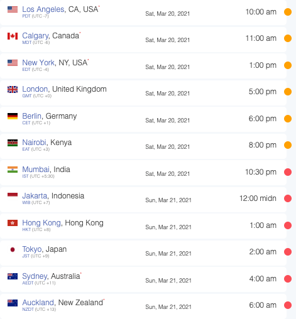Click the 12:00 midn time for Jakarta
Viewport: 296px width, 319px height.
tap(258, 198)
